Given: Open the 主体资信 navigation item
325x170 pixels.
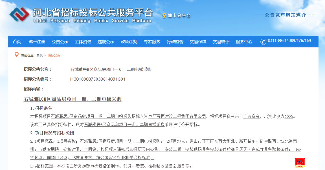Looking at the screenshot, I should (x=83, y=42).
